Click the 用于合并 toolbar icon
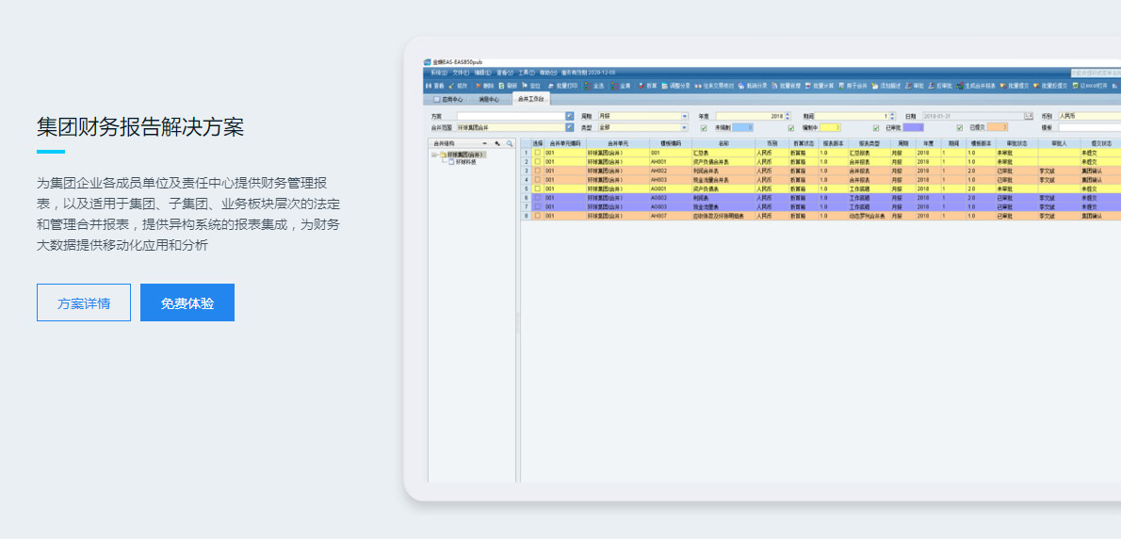This screenshot has width=1121, height=539. 841,86
